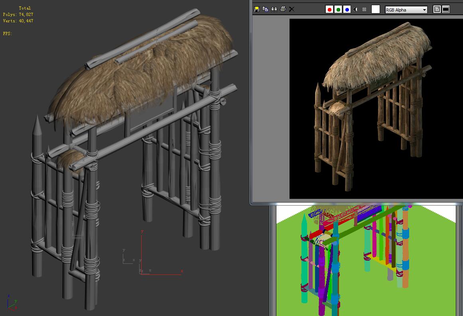The height and width of the screenshot is (316, 463).
Task: Open the RGB Alpha channel dropdown
Action: [403, 10]
